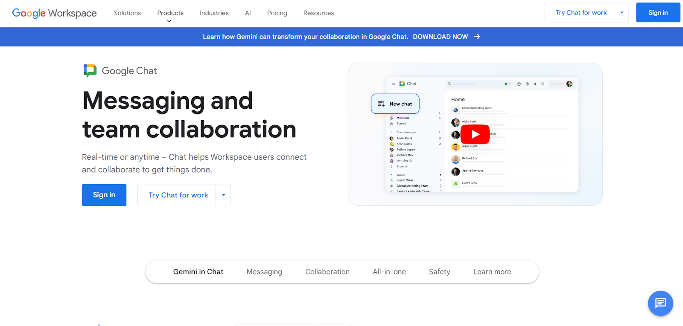Click the profile avatar in preview header
Screen dimensions: 683x326
coord(569,84)
